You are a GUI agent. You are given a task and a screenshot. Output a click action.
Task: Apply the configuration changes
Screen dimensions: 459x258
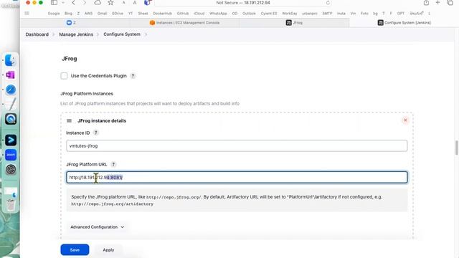point(108,250)
